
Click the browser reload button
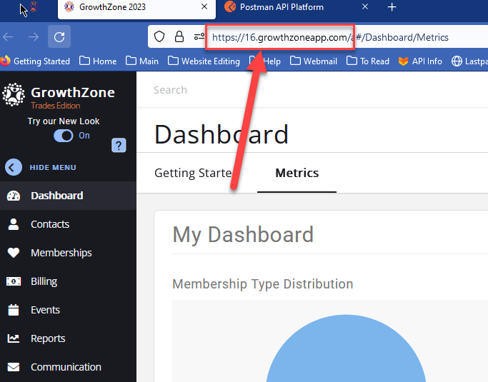[59, 36]
